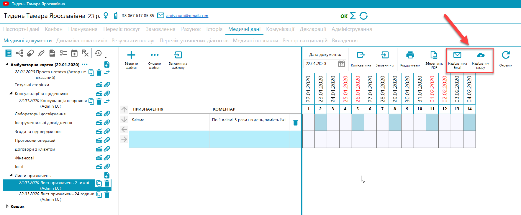Toggle Клізма cell for day 8
The height and width of the screenshot is (215, 521).
[x=395, y=122]
